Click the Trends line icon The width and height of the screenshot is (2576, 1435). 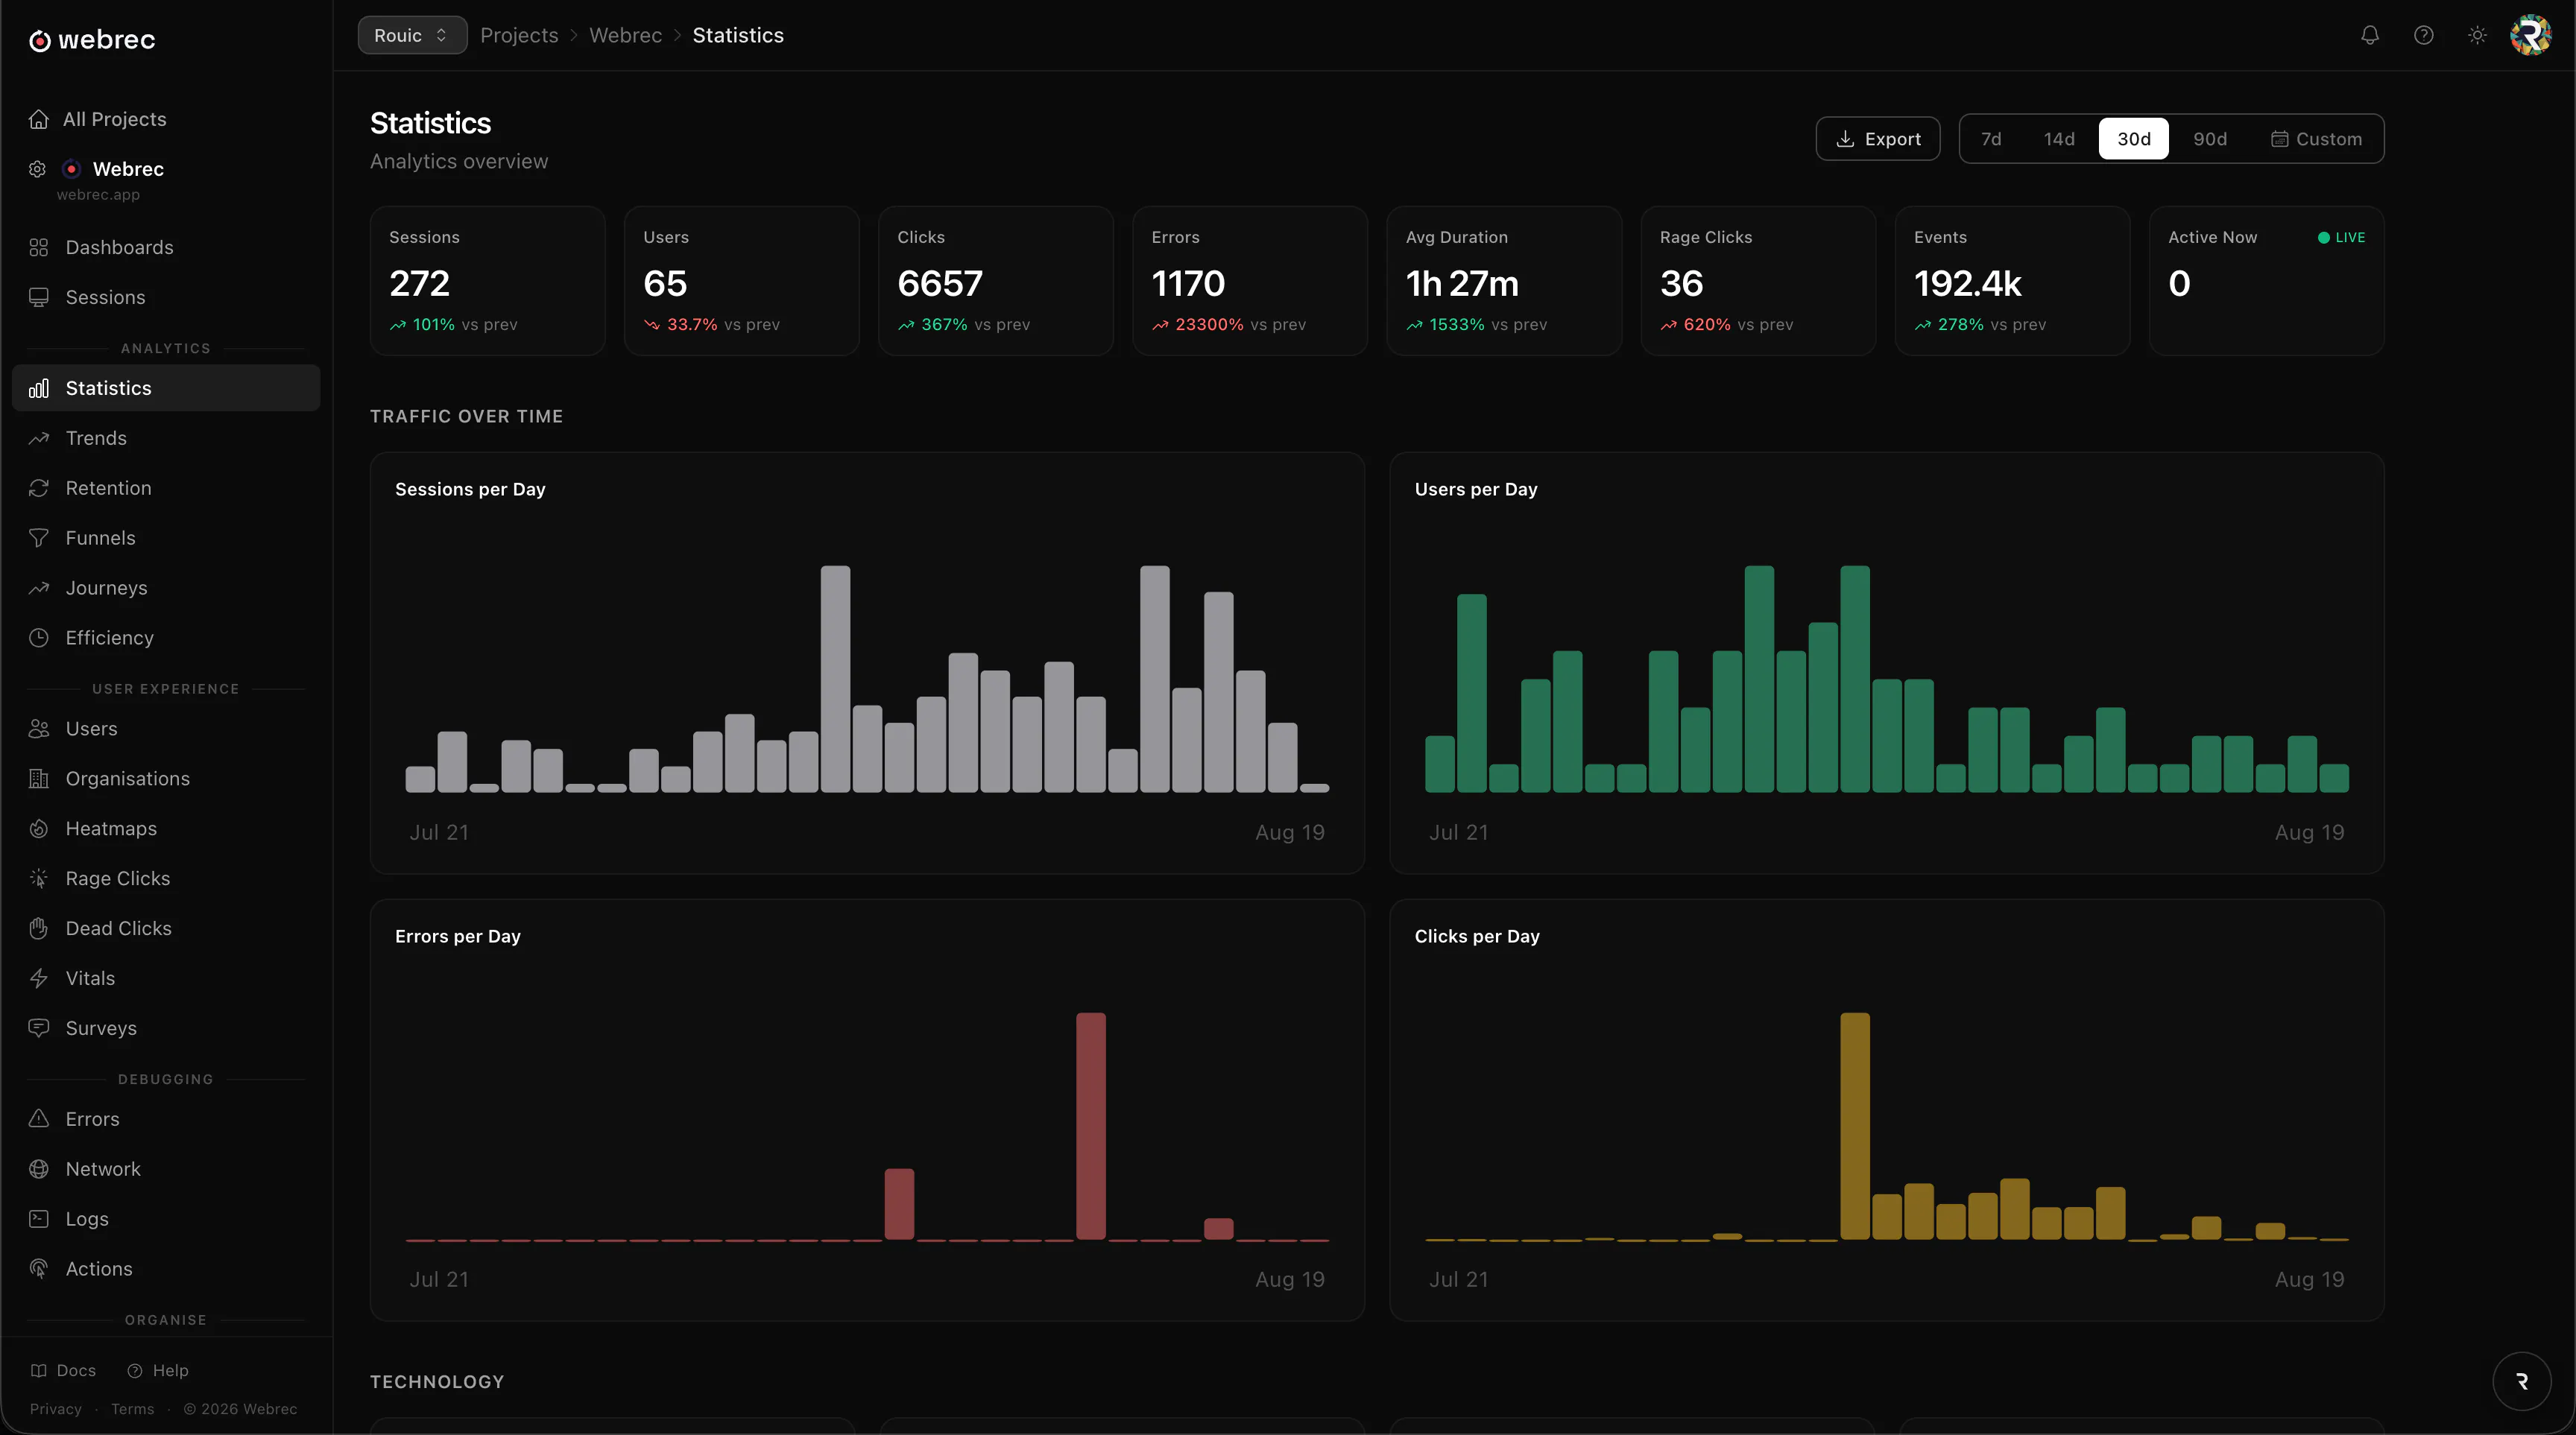pyautogui.click(x=39, y=439)
